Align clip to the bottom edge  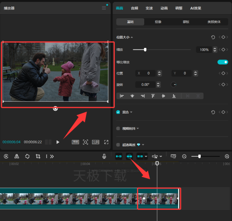coord(174,96)
